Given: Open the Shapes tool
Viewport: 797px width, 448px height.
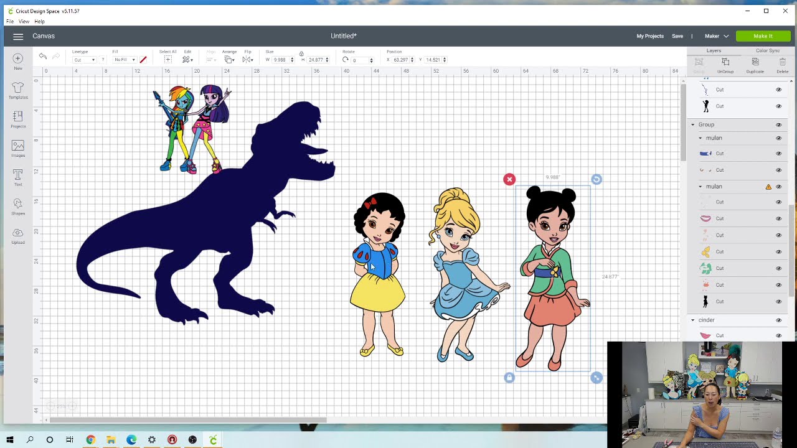Looking at the screenshot, I should 18,207.
